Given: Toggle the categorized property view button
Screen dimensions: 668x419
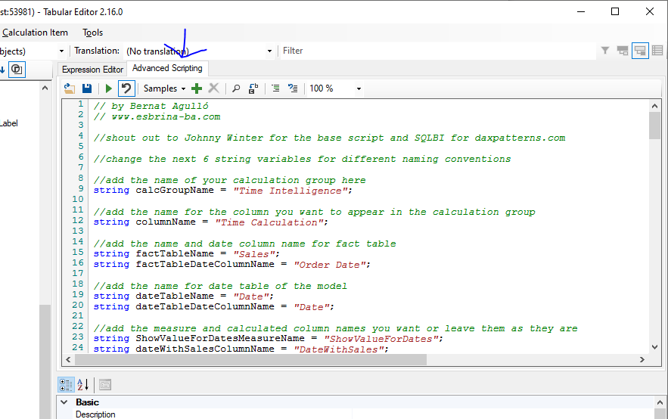Looking at the screenshot, I should pyautogui.click(x=66, y=384).
